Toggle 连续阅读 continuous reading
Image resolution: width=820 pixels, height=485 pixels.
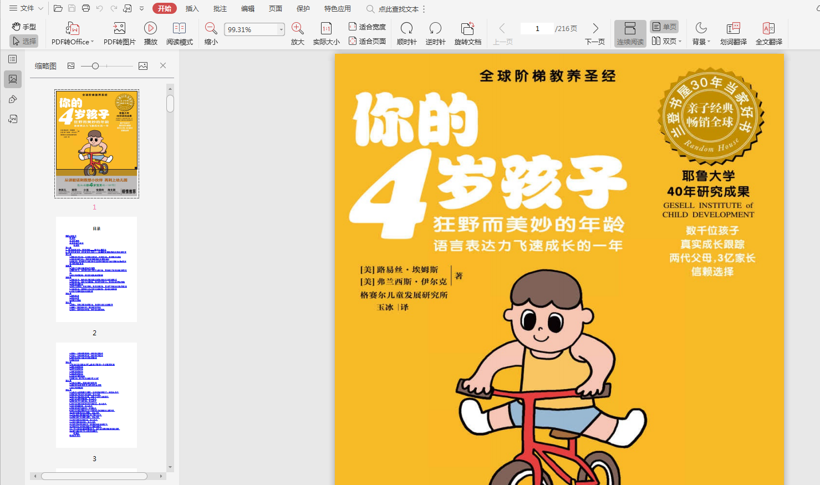(630, 34)
